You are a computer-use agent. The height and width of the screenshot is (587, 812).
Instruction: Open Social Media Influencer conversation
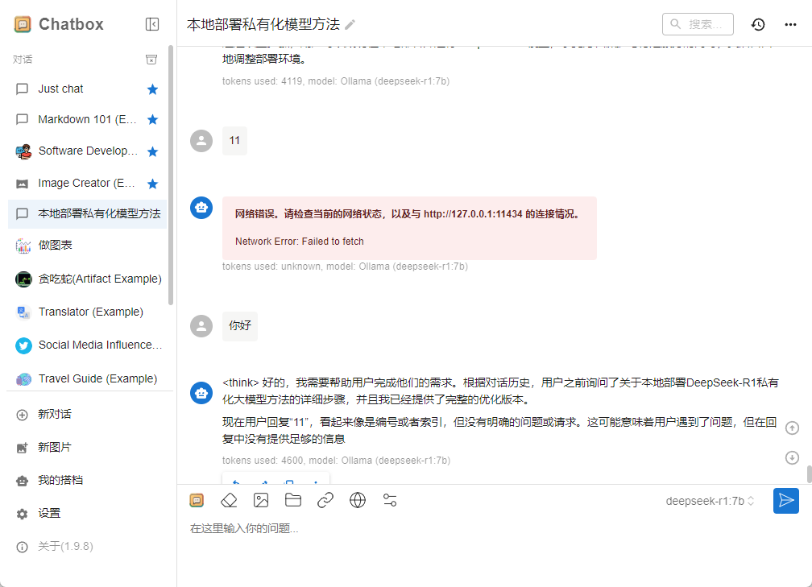[88, 345]
